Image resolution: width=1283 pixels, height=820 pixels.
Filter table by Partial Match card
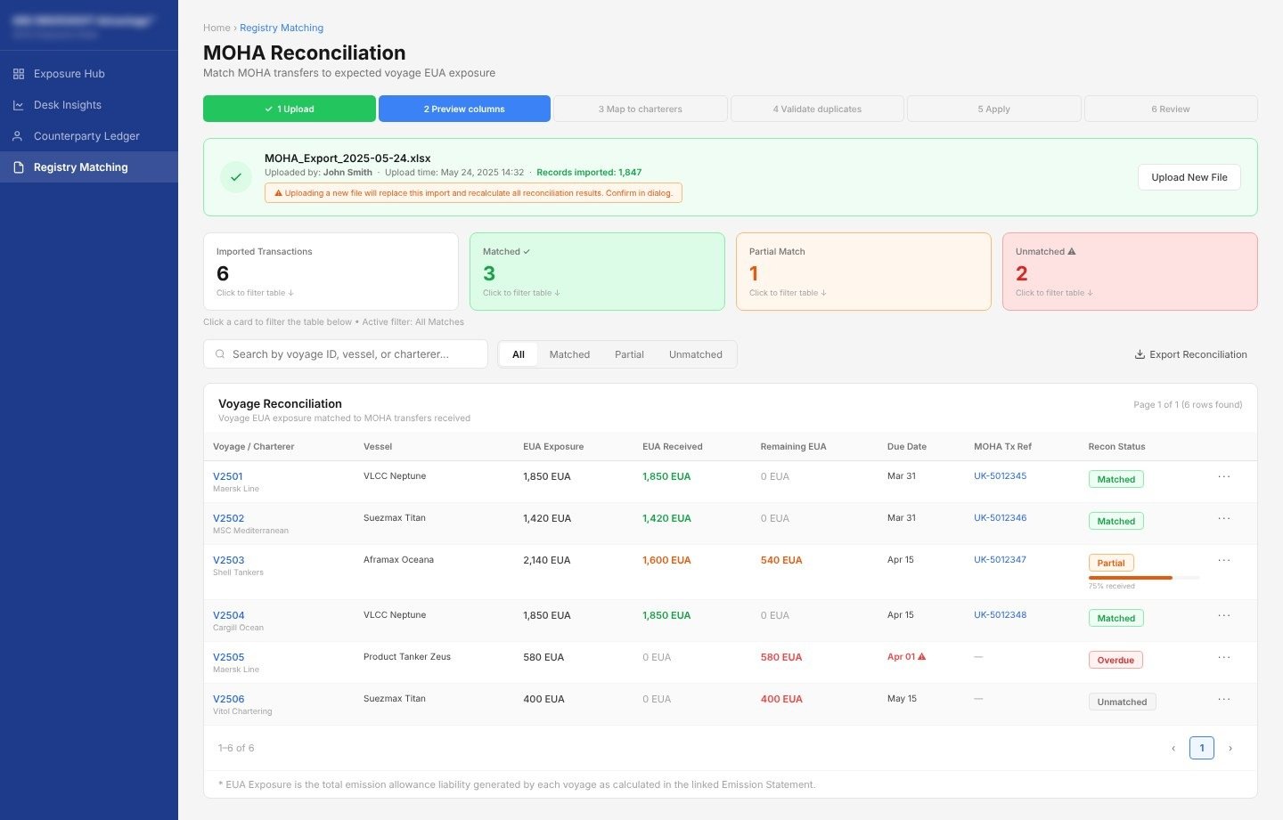pos(863,272)
